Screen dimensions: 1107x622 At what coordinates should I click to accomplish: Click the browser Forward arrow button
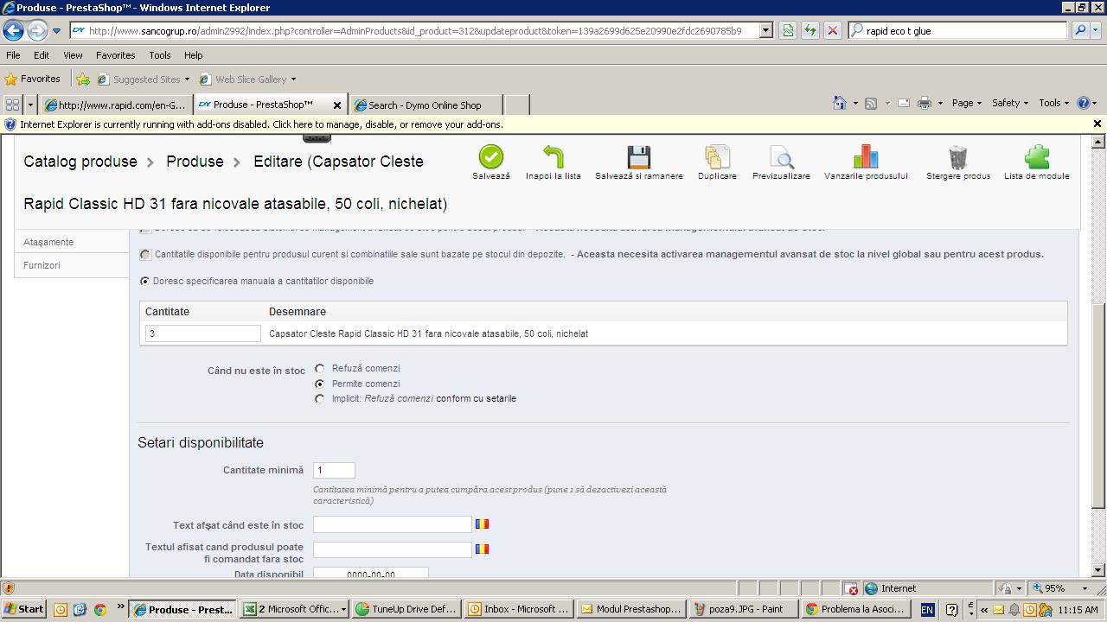[x=36, y=30]
